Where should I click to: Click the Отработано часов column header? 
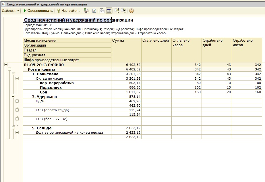pyautogui.click(x=247, y=50)
